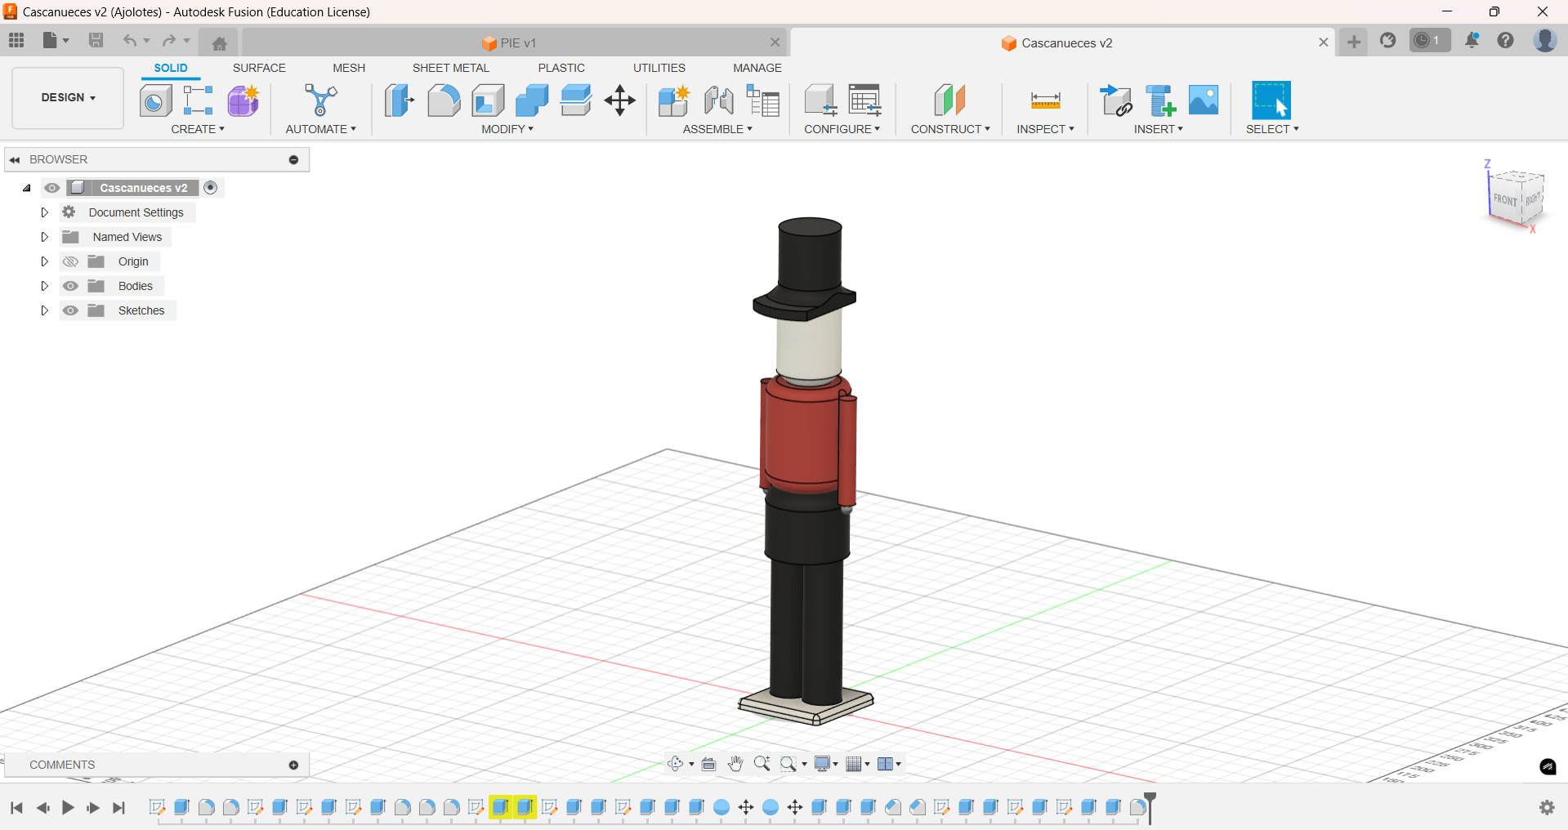Click the Insert Canvas image icon

[1204, 100]
